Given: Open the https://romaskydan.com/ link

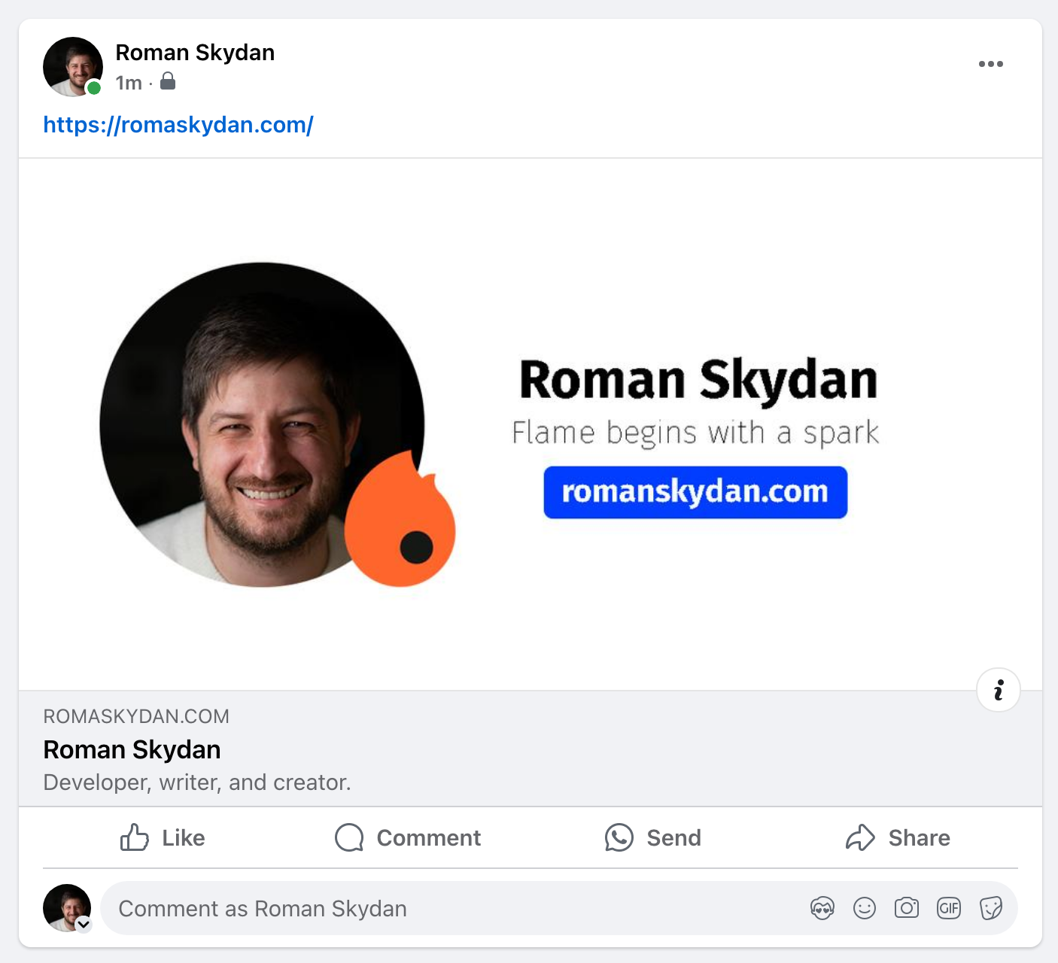Looking at the screenshot, I should pyautogui.click(x=178, y=125).
